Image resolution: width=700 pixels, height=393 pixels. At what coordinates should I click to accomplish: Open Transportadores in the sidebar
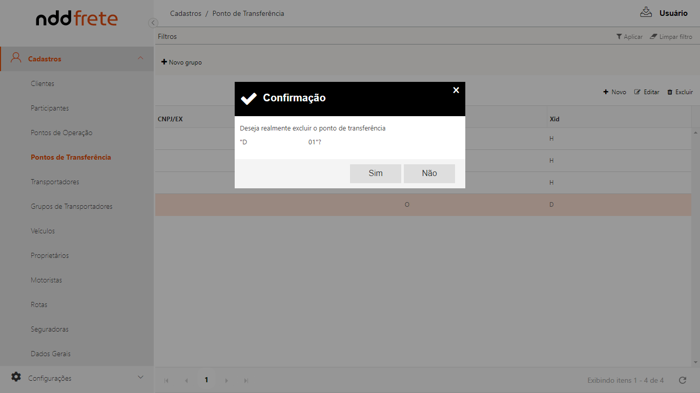coord(55,182)
